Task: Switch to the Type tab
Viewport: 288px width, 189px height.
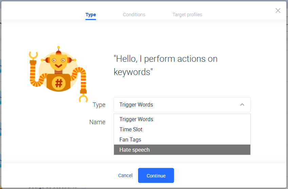Action: [91, 15]
